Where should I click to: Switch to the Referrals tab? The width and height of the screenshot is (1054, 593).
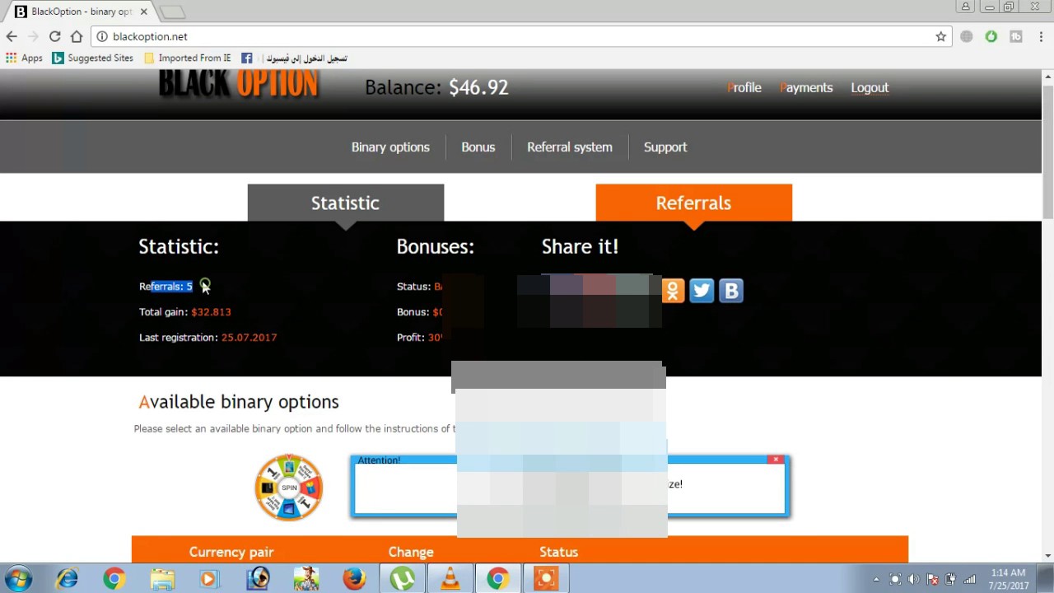(x=693, y=203)
